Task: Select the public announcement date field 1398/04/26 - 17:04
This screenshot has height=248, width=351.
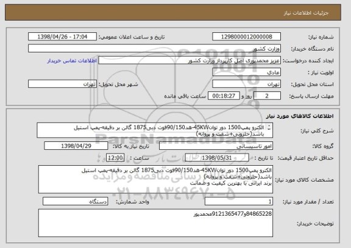Action: 62,37
